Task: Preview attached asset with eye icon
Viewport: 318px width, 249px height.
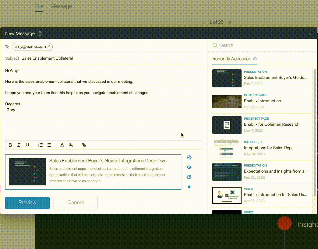Action: click(189, 167)
